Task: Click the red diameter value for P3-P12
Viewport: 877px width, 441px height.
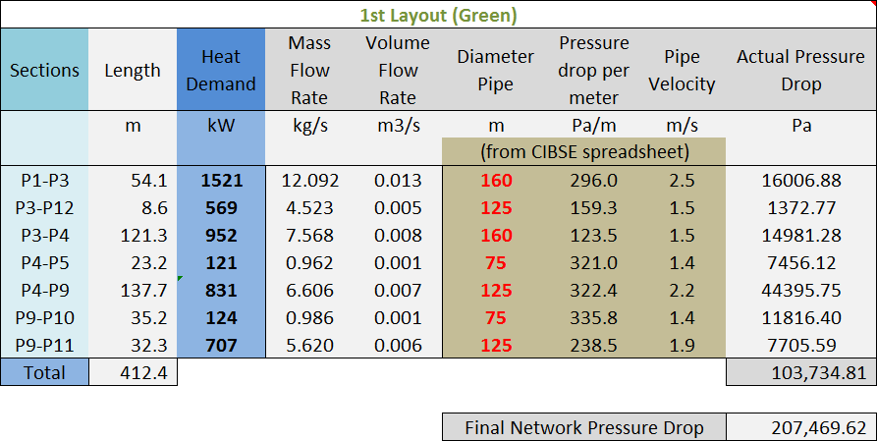Action: point(496,208)
